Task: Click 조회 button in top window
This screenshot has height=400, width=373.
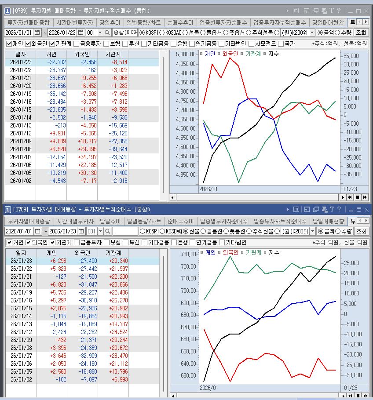Action: 361,33
